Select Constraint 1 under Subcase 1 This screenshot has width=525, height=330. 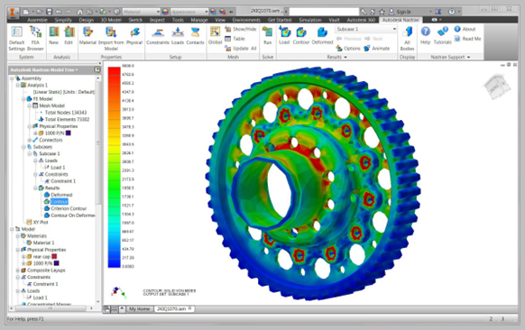[63, 181]
